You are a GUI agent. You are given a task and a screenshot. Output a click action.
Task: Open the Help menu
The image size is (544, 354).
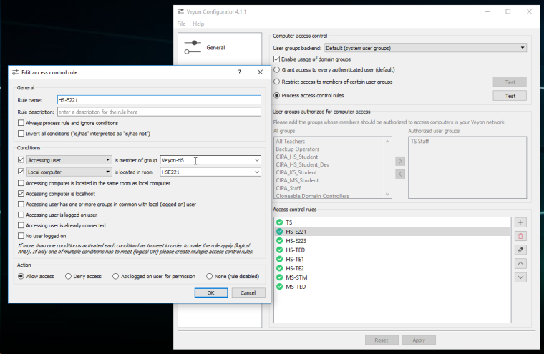pyautogui.click(x=198, y=24)
